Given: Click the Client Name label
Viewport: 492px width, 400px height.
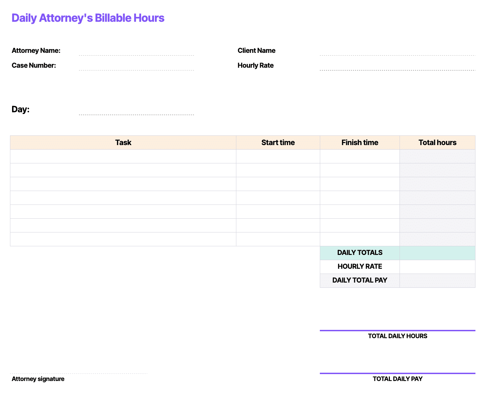Looking at the screenshot, I should (256, 50).
